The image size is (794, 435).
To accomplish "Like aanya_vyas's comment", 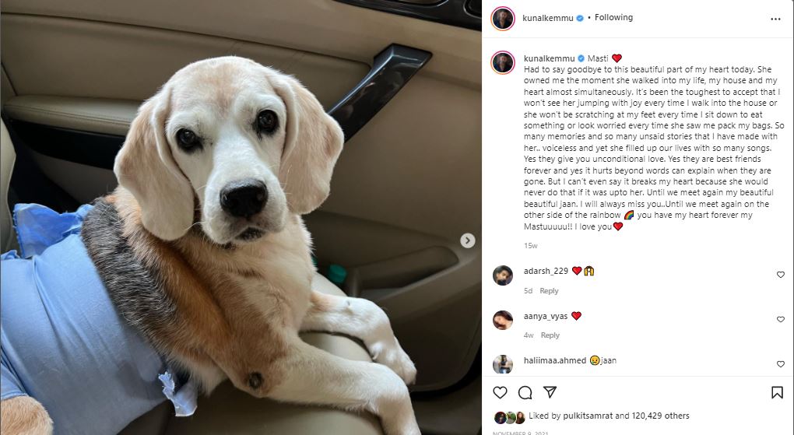I will [781, 319].
